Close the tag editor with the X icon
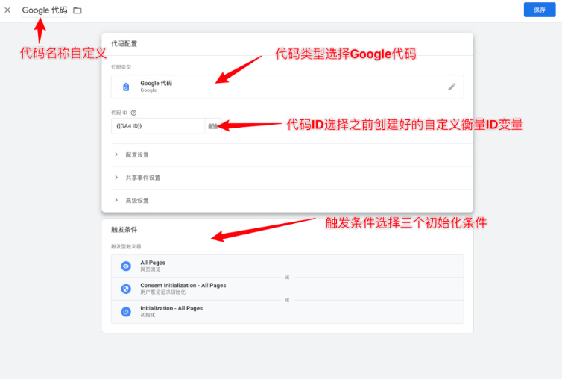Screen dimensions: 562x379 (x=7, y=10)
